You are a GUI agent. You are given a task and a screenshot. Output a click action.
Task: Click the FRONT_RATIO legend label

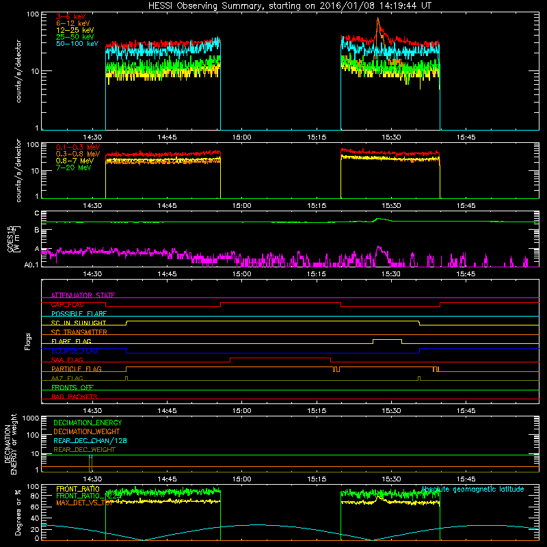tap(78, 489)
